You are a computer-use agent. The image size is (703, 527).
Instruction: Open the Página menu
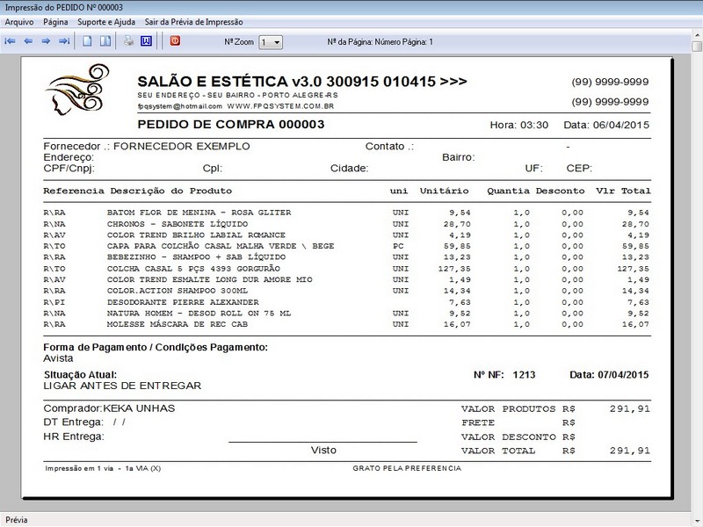click(x=55, y=21)
